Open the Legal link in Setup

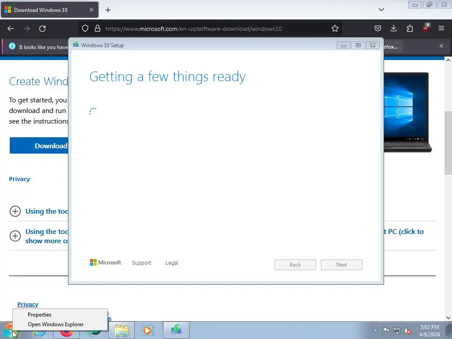pos(172,263)
